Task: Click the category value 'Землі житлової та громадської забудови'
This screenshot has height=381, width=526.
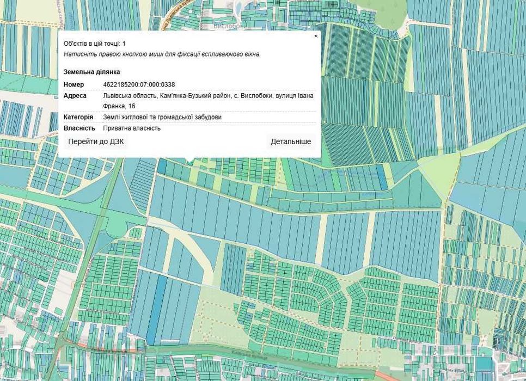Action: coord(162,117)
